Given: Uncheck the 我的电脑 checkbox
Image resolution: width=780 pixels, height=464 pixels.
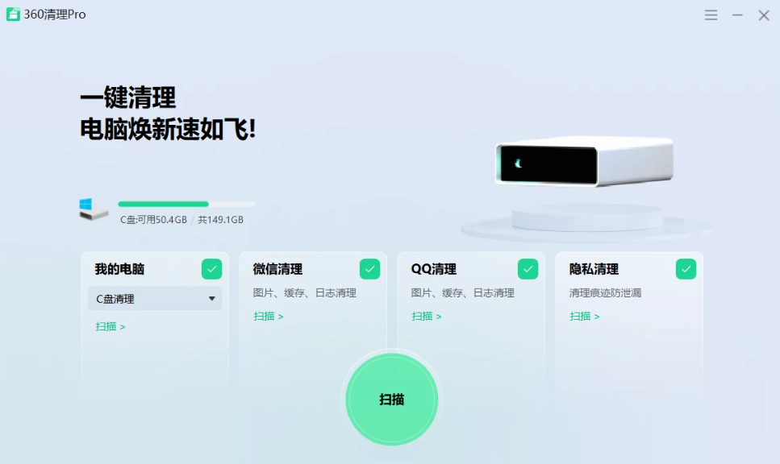Looking at the screenshot, I should click(x=211, y=269).
